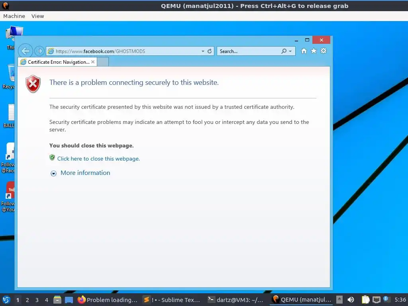The height and width of the screenshot is (306, 408).
Task: Open the View menu in QEMU
Action: pyautogui.click(x=38, y=16)
